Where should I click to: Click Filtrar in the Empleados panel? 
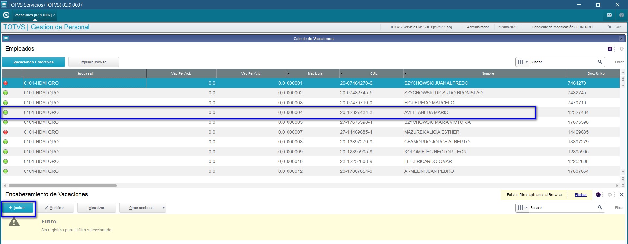point(619,62)
